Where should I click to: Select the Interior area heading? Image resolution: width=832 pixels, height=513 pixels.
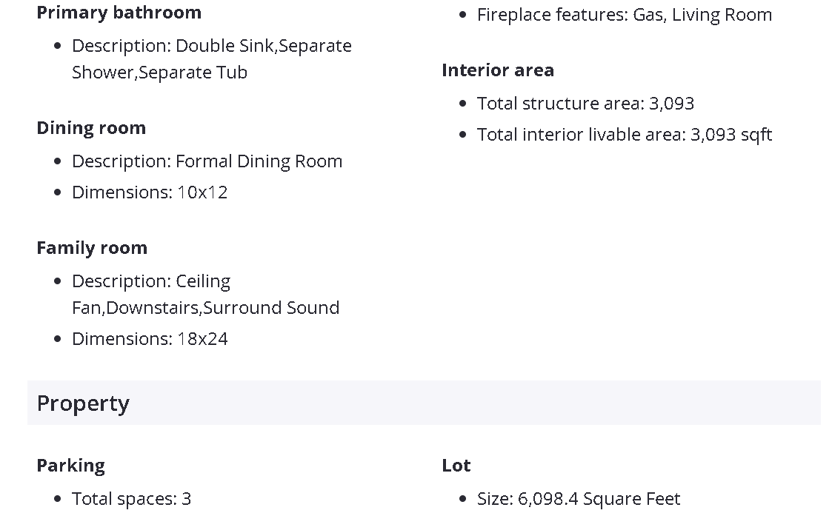[497, 70]
